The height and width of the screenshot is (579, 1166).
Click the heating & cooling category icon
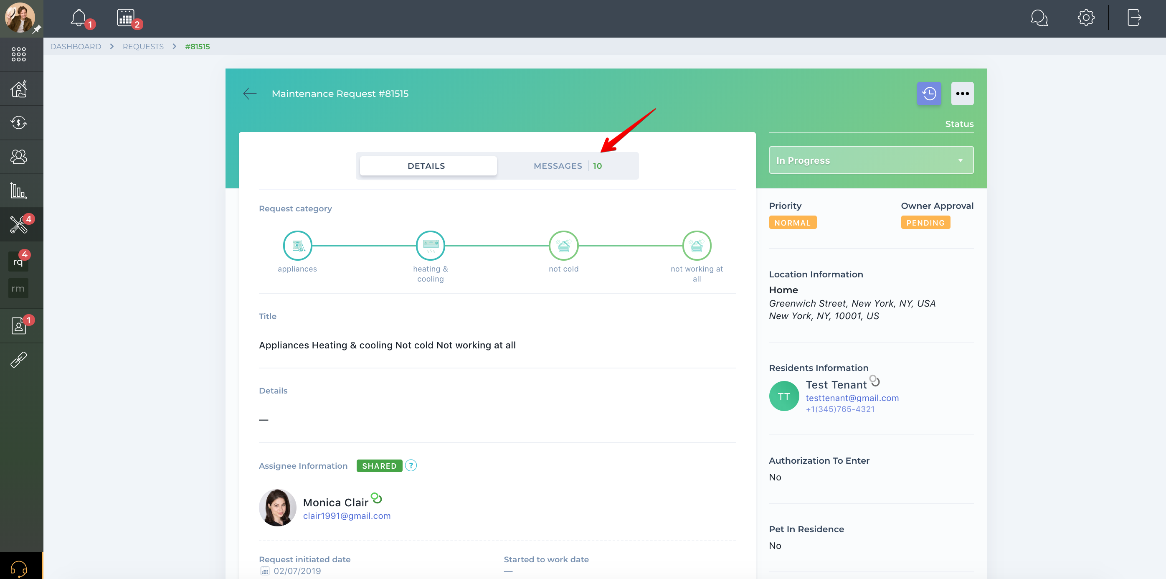431,246
